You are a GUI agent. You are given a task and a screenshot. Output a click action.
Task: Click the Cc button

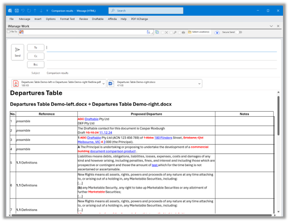coord(36,56)
